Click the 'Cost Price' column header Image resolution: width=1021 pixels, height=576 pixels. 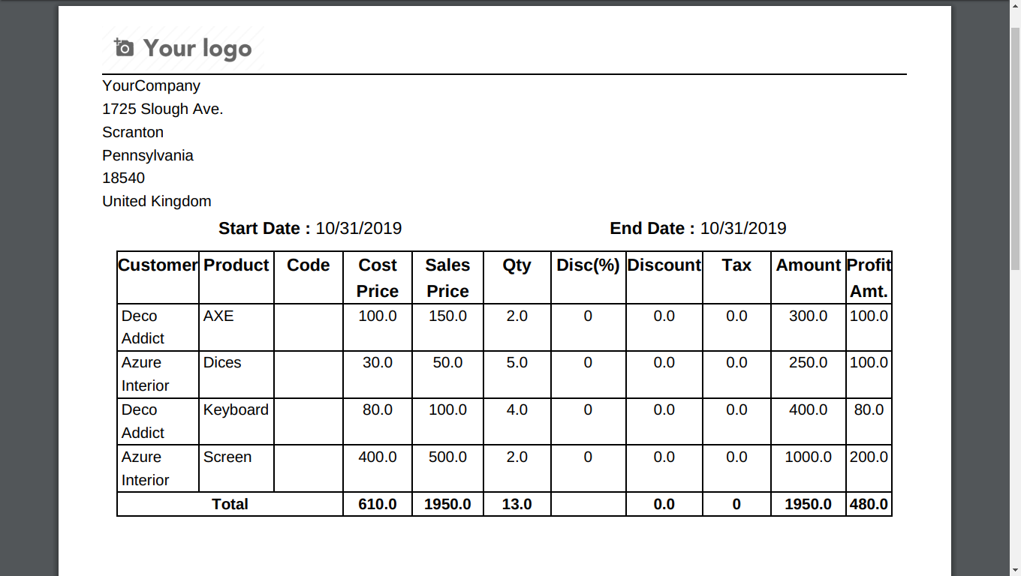378,277
